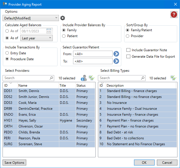
Task: Choose Patient for provider balances
Action: pyautogui.click(x=64, y=36)
